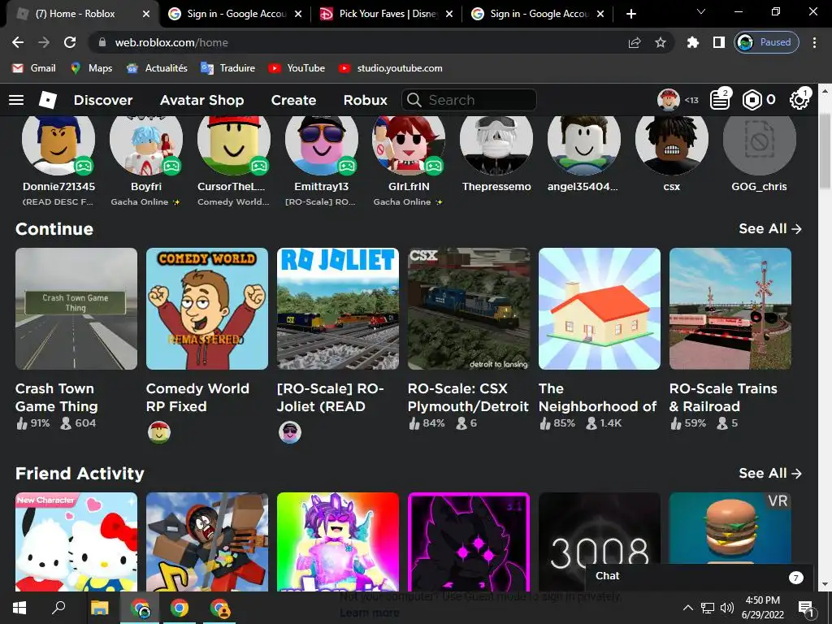Click the Robux balance icon
The image size is (832, 624).
click(x=752, y=100)
